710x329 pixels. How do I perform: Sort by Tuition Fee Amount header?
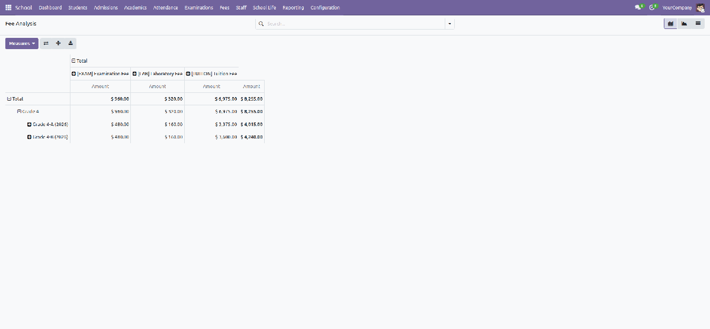(211, 86)
